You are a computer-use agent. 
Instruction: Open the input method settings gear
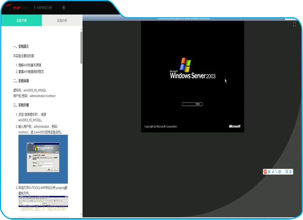290,172
